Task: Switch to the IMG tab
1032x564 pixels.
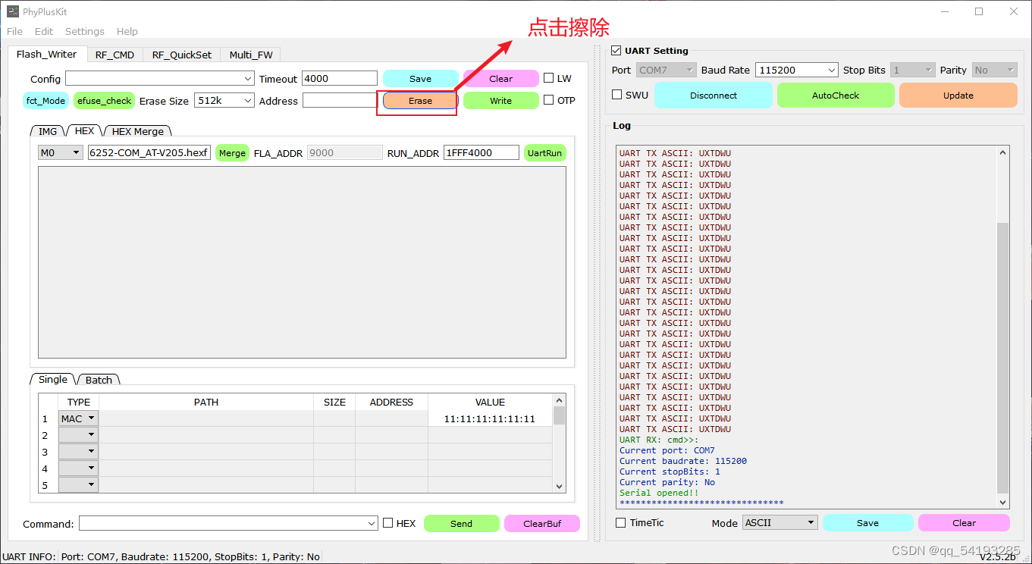Action: (x=48, y=132)
